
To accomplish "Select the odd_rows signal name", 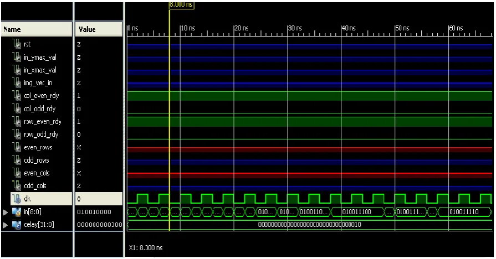I will [x=37, y=160].
